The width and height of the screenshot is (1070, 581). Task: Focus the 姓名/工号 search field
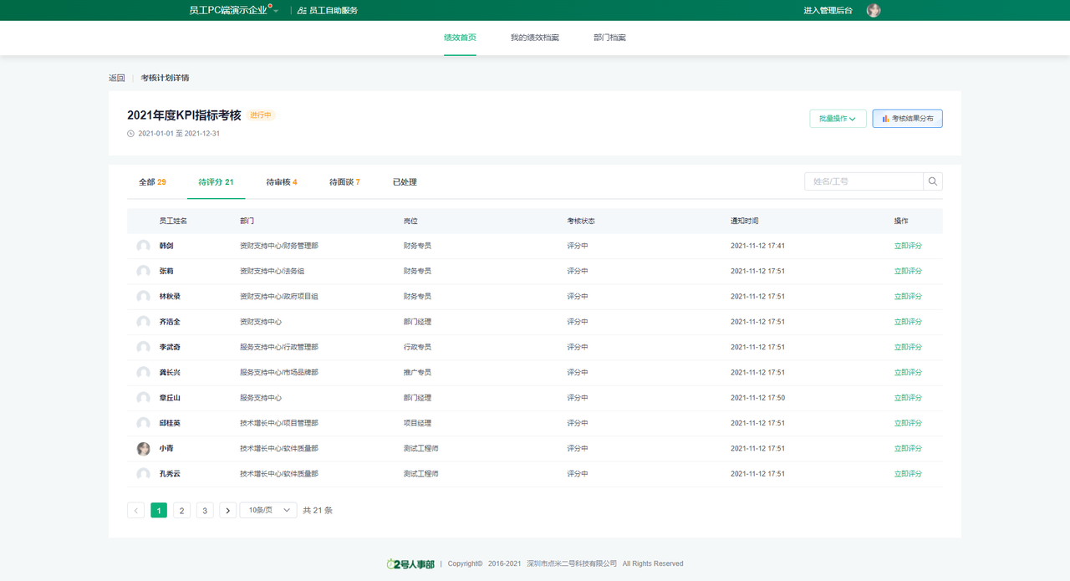pos(864,181)
